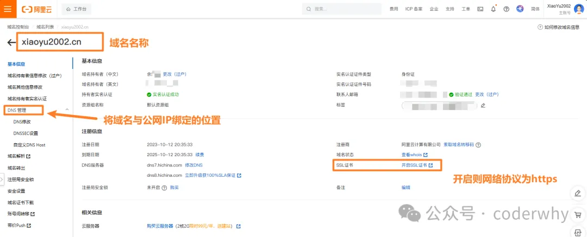
Task: Open the ICP 备案 menu item
Action: [414, 9]
